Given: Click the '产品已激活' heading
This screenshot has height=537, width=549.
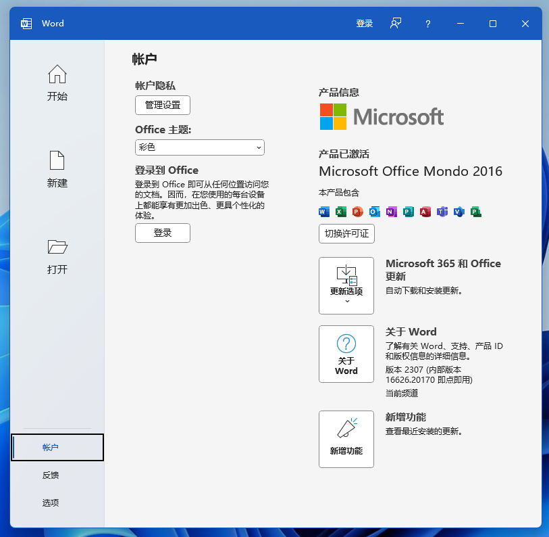Looking at the screenshot, I should click(x=344, y=154).
